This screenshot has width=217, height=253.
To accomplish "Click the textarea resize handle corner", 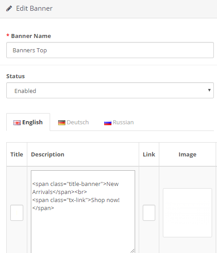I will (132, 251).
